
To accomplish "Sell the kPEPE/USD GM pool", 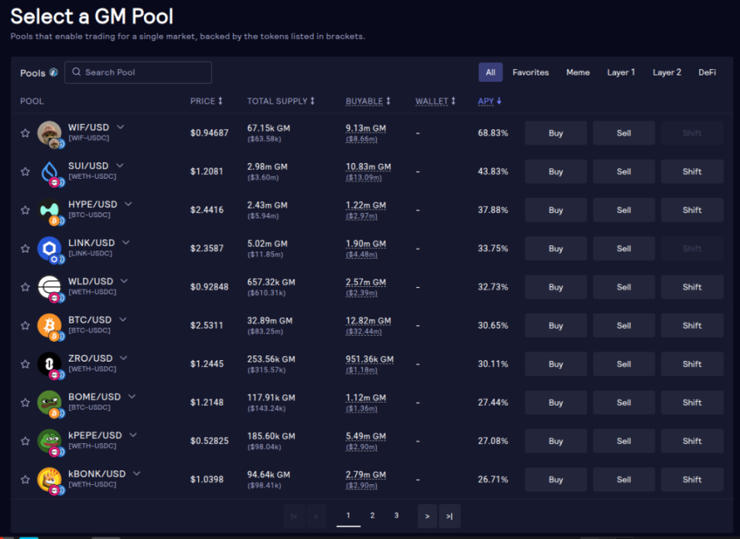I will point(624,442).
